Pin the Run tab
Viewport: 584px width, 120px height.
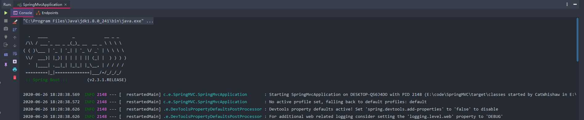6,65
